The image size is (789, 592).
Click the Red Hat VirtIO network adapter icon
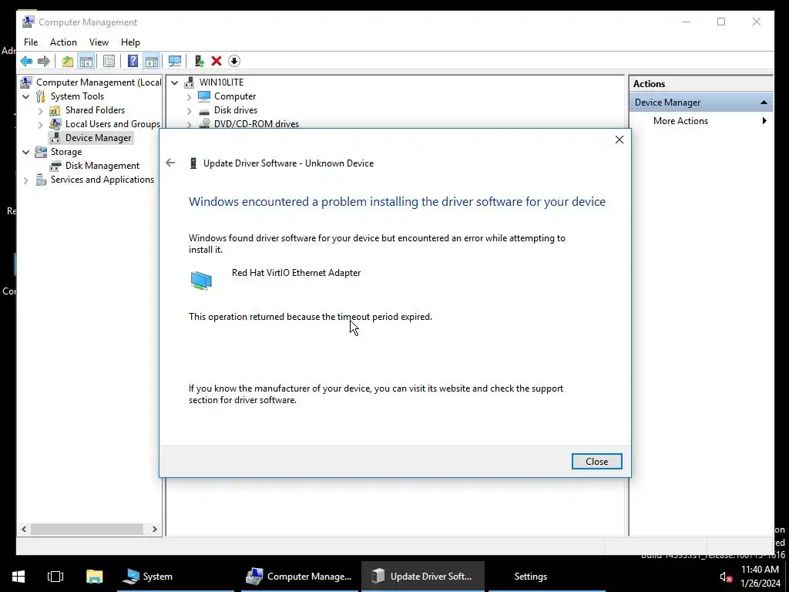coord(201,281)
